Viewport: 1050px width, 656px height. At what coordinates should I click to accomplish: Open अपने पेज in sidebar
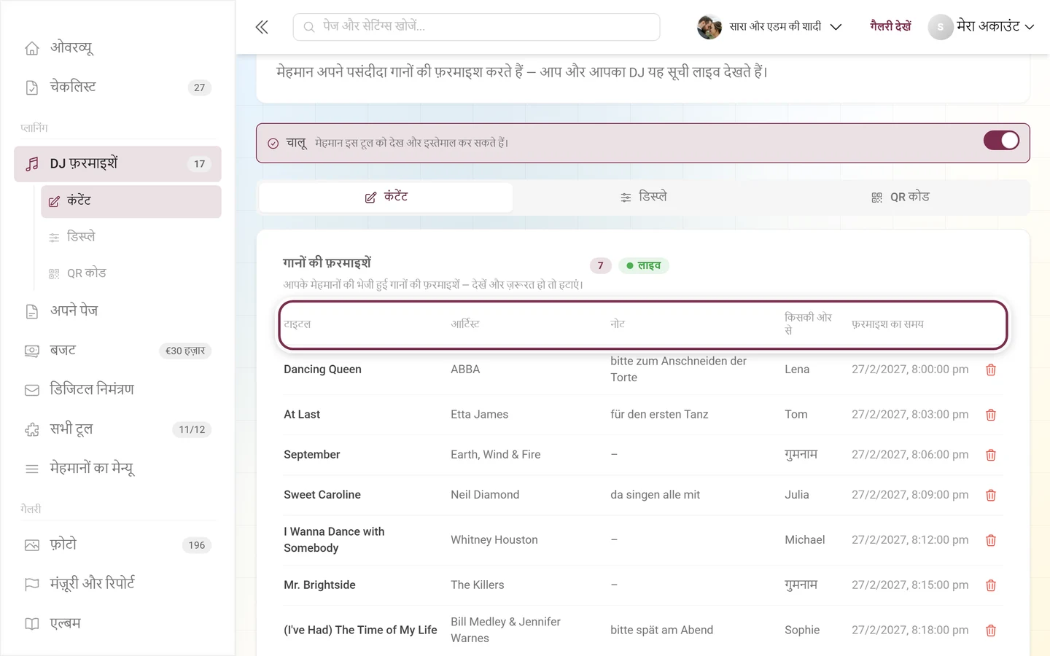click(x=117, y=311)
